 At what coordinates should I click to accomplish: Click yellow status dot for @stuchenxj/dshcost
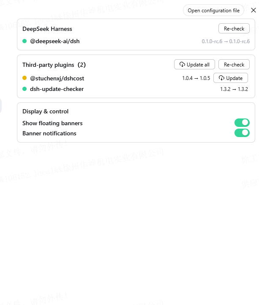tap(25, 78)
